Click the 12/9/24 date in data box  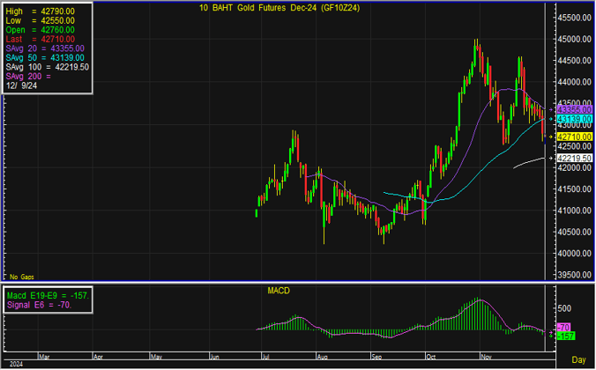coord(22,86)
